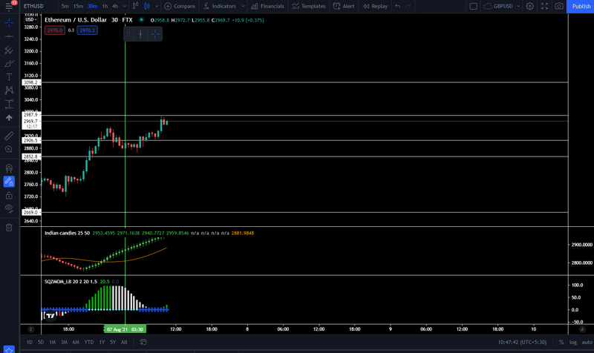Viewport: 594px width, 353px height.
Task: Expand indicators favorites dropdown arrow
Action: (x=243, y=6)
